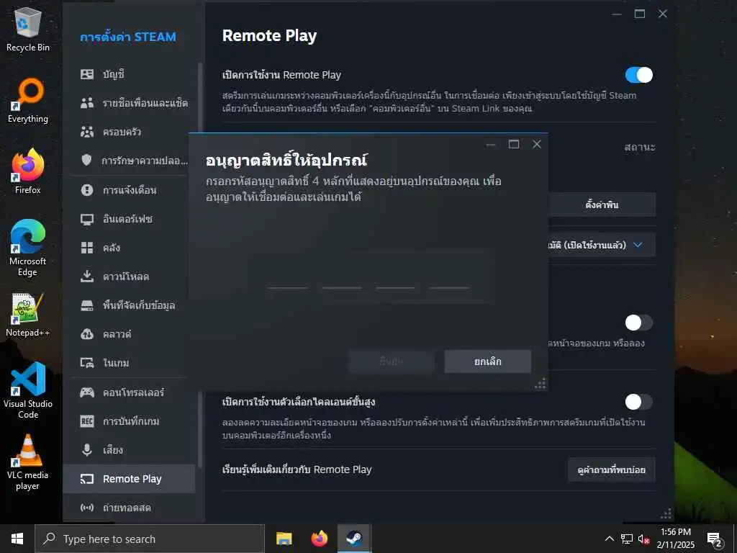Click the ตั้งค่าพิน set PIN button

[602, 204]
